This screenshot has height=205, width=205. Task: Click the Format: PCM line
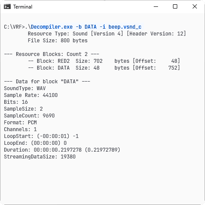pos(20,123)
